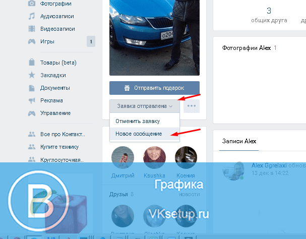This screenshot has height=239, width=306.
Task: Open the Управление sidebar link
Action: 55,113
